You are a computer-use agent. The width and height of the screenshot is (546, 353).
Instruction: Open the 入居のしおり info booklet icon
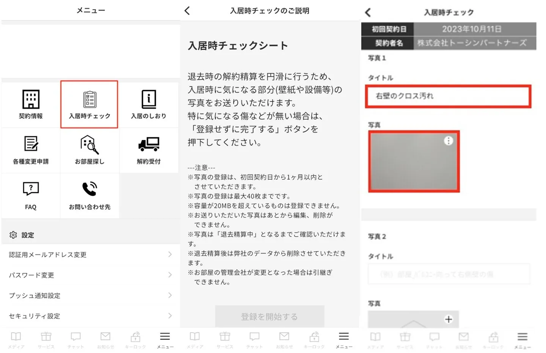149,100
